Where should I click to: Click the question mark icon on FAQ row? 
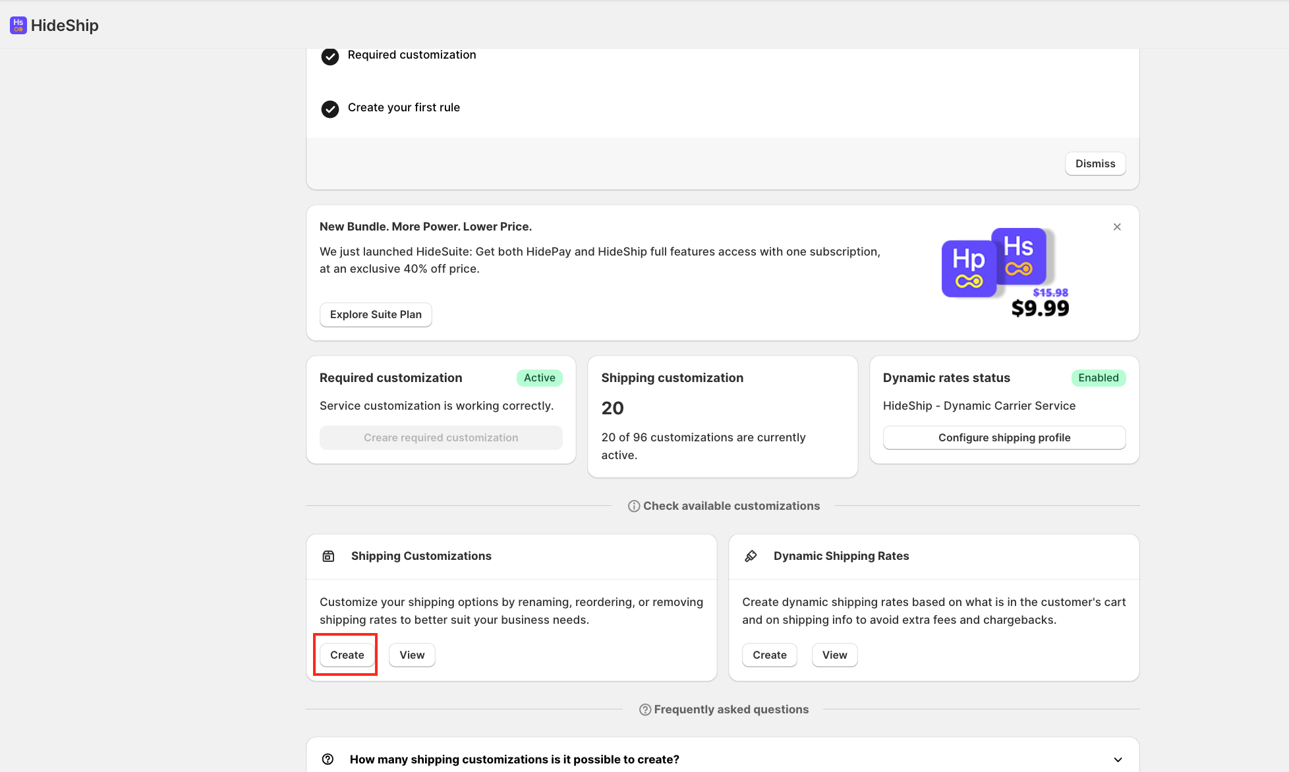328,759
